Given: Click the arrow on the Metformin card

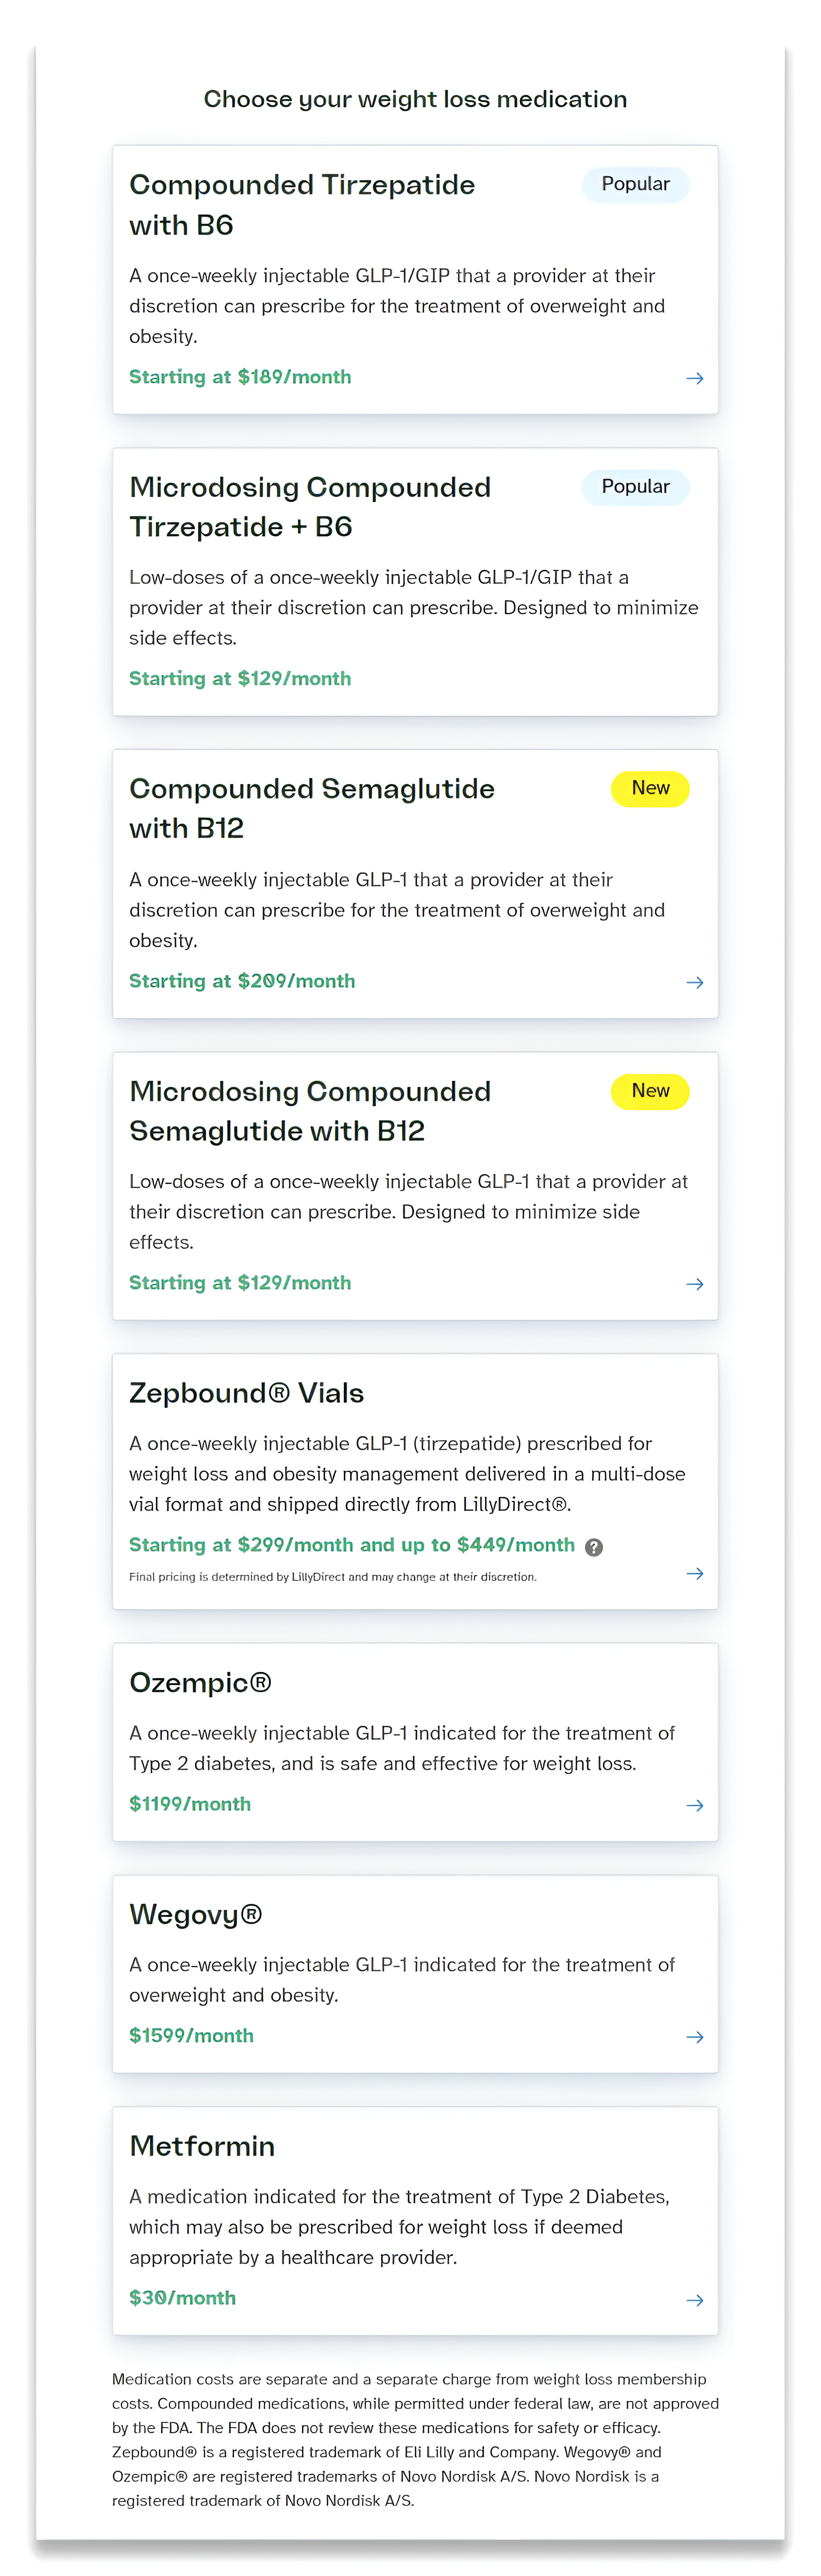Looking at the screenshot, I should 695,2299.
